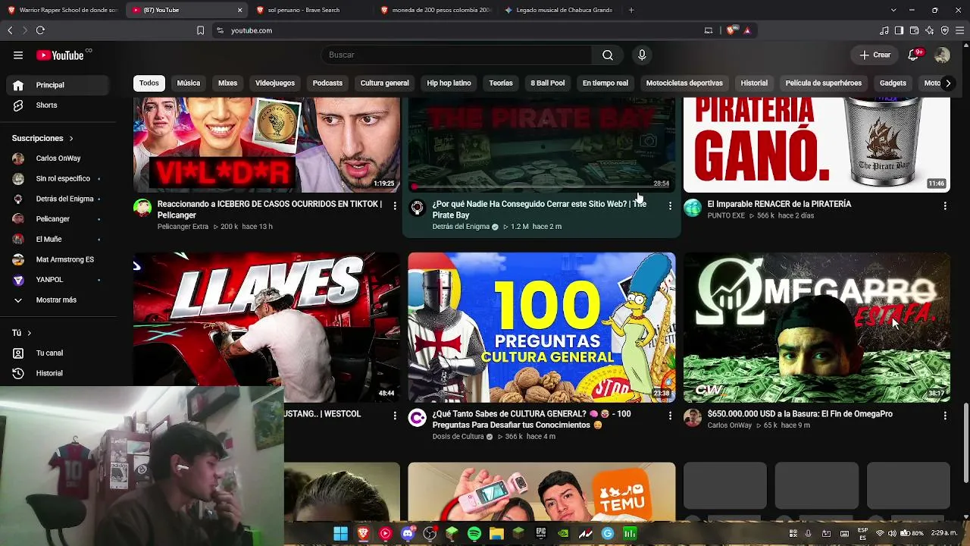Viewport: 970px width, 546px height.
Task: Click the magnifier search button
Action: [x=608, y=55]
